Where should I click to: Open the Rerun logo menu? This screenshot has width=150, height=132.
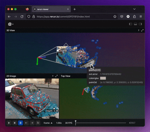point(11,24)
